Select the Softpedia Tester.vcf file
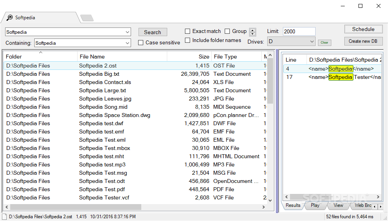The width and height of the screenshot is (388, 221). coord(104,197)
